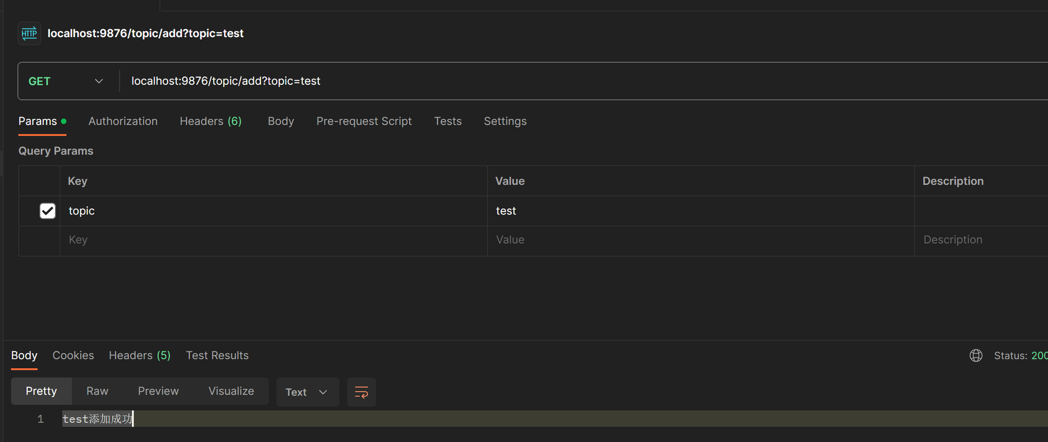Screen dimensions: 1048x442
Task: Switch to the Authorization tab
Action: [123, 121]
